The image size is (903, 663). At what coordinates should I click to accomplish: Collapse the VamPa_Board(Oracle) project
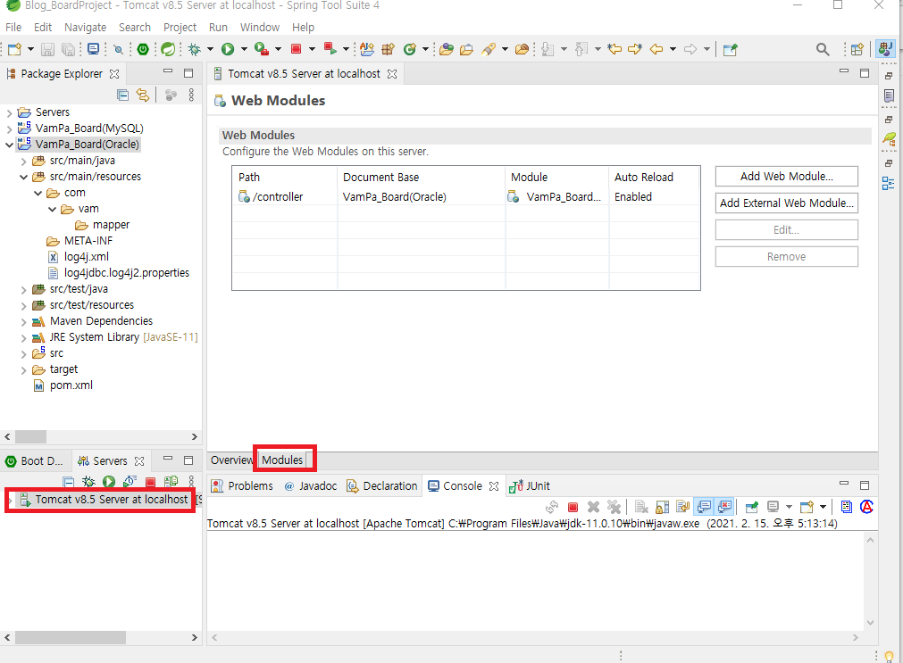(9, 145)
